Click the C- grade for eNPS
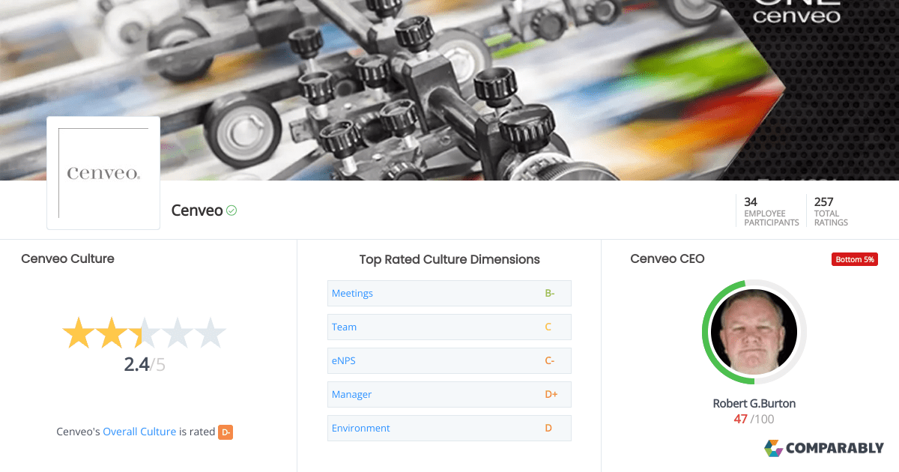 point(549,360)
